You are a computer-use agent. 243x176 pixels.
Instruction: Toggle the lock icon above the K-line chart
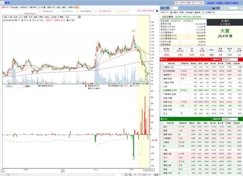tap(157, 11)
